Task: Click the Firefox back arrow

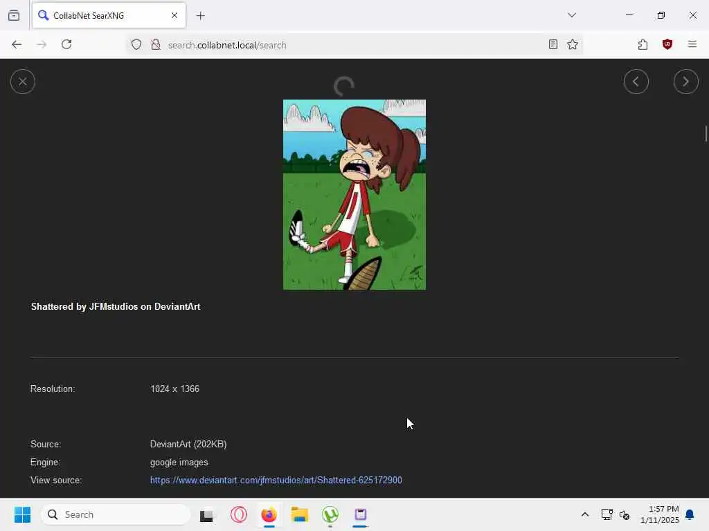Action: [17, 44]
